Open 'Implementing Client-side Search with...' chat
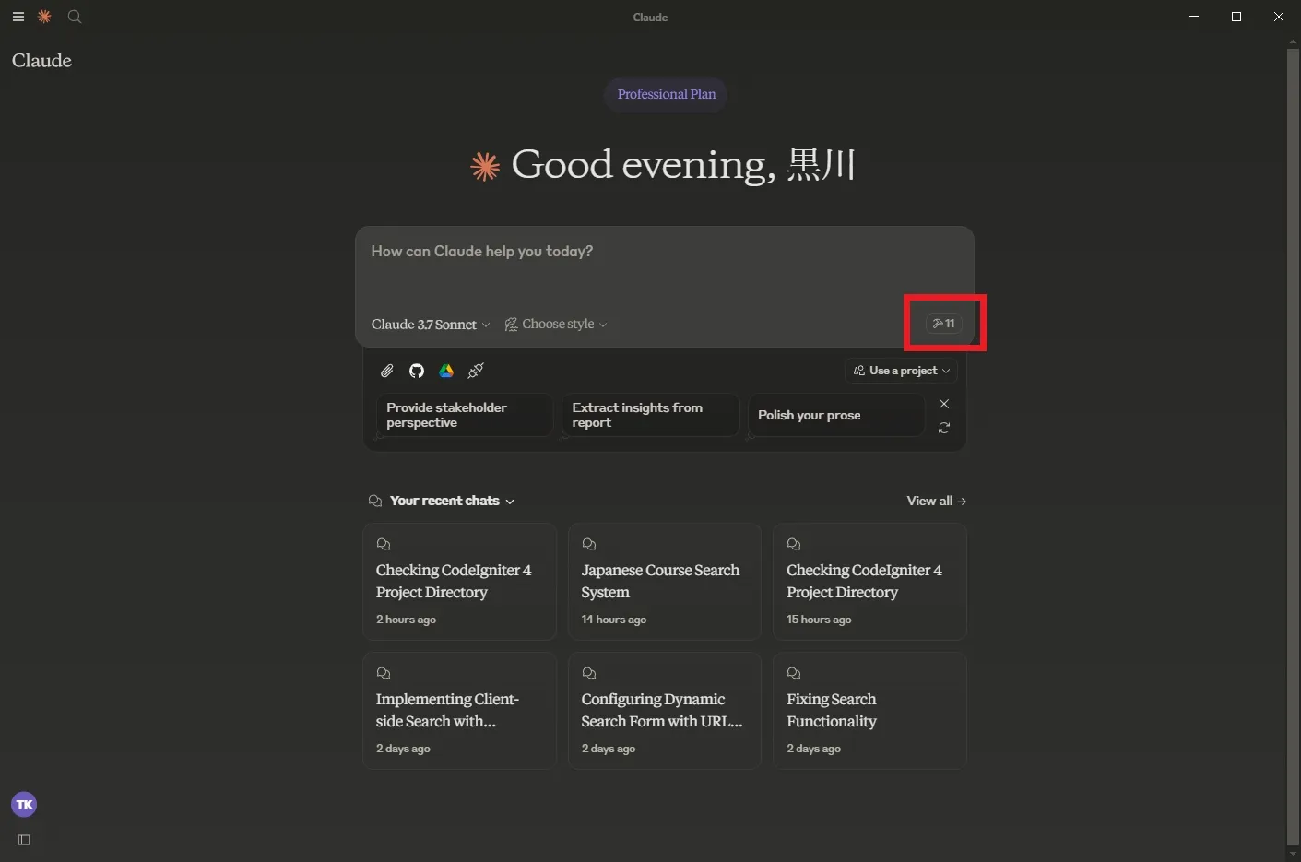Viewport: 1301px width, 862px height. pos(460,711)
